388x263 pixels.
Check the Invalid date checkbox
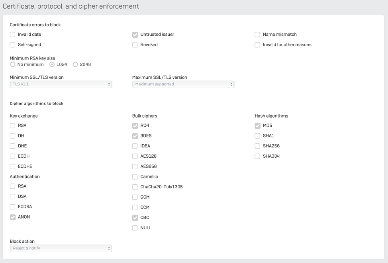pos(13,35)
